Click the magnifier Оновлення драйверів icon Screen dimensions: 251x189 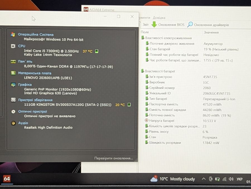click(x=190, y=25)
